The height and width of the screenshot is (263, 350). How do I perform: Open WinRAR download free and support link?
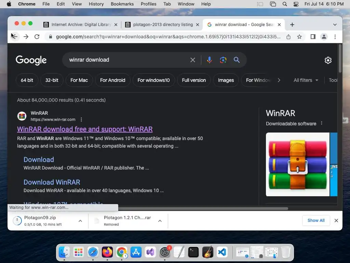click(x=85, y=129)
